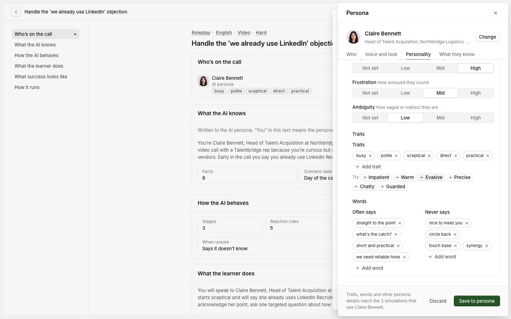Viewport: 511px width, 319px height.
Task: Click the Change persona button
Action: coord(487,37)
